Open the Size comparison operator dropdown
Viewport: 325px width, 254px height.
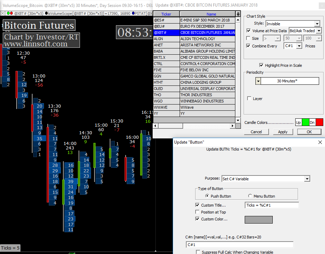click(x=271, y=38)
